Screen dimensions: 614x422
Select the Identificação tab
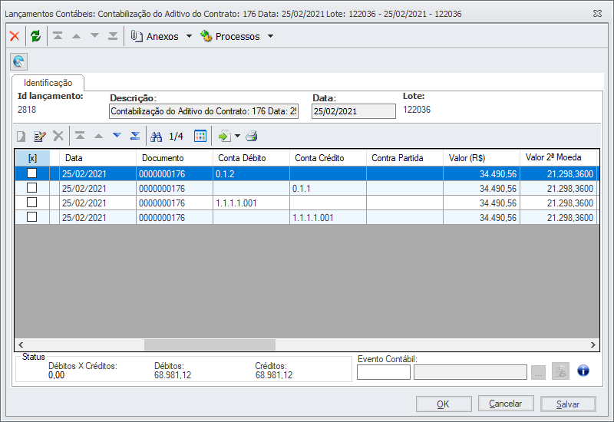tap(48, 83)
